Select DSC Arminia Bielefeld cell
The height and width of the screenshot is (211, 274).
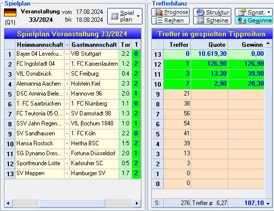coord(40,94)
